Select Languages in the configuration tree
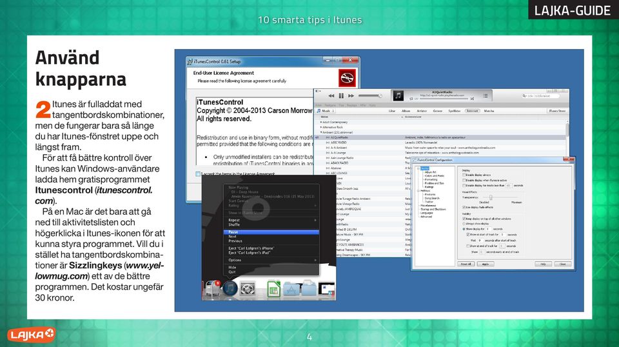The width and height of the screenshot is (619, 347). (426, 213)
